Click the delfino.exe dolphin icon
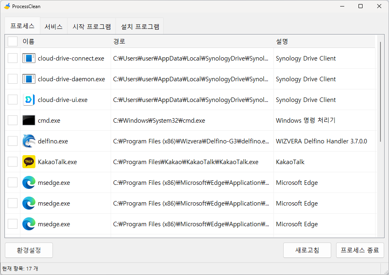The image size is (389, 275). [29, 141]
